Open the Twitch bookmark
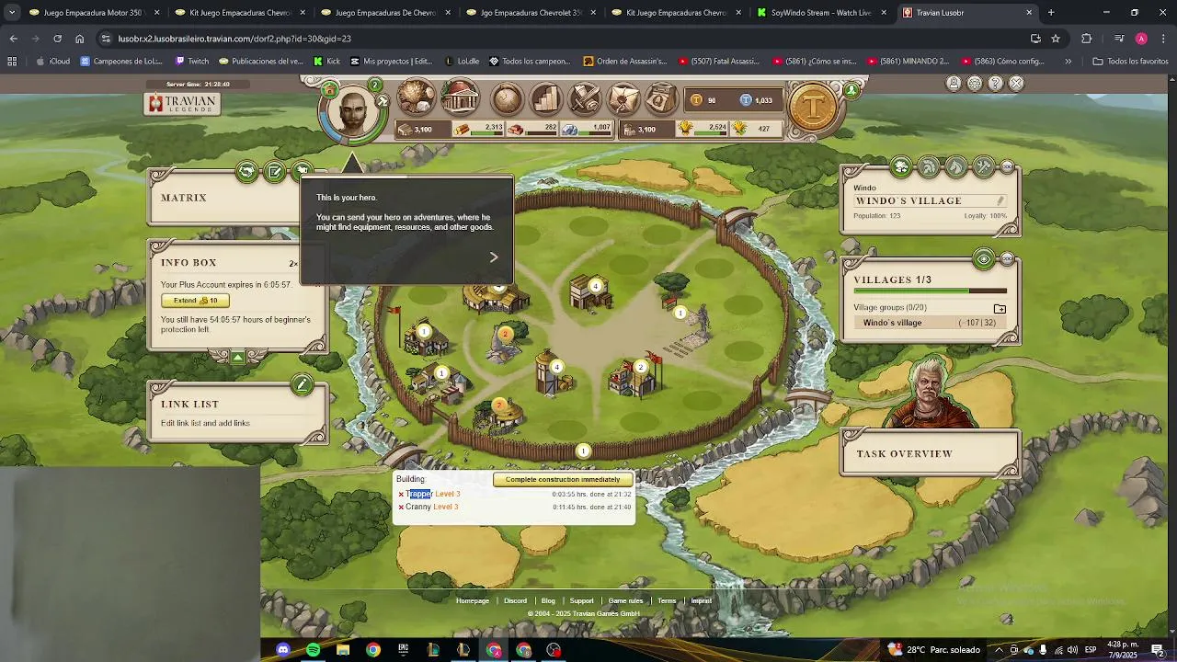The image size is (1177, 662). tap(192, 62)
